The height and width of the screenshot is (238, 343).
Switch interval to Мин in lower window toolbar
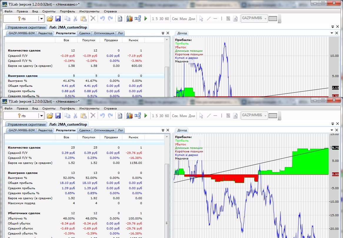click(x=183, y=116)
